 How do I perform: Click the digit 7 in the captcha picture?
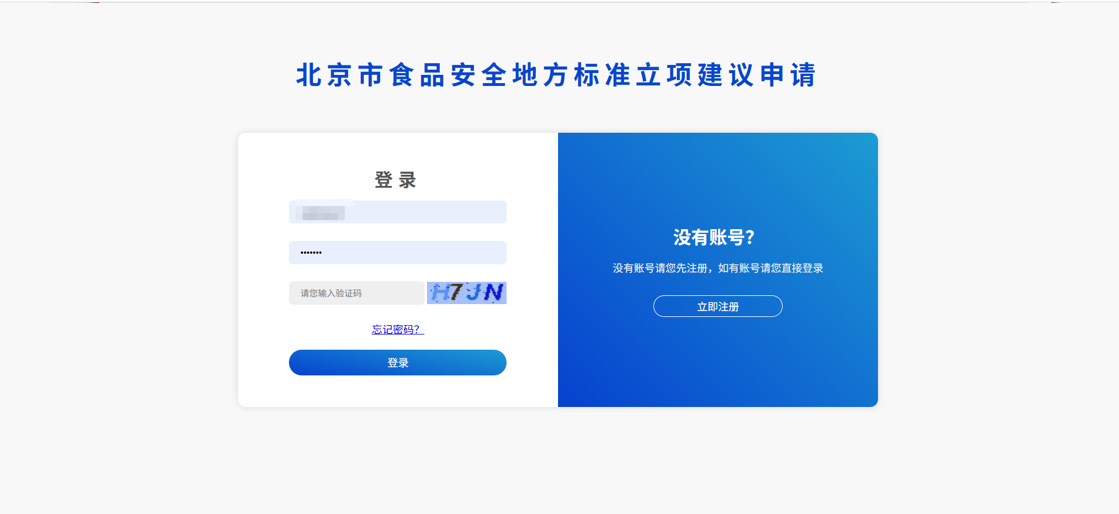[456, 292]
